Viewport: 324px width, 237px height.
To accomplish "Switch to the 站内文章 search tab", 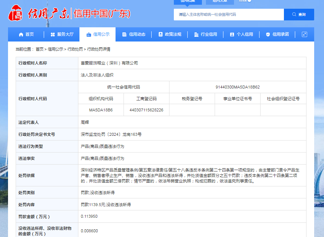I will tap(220, 2).
